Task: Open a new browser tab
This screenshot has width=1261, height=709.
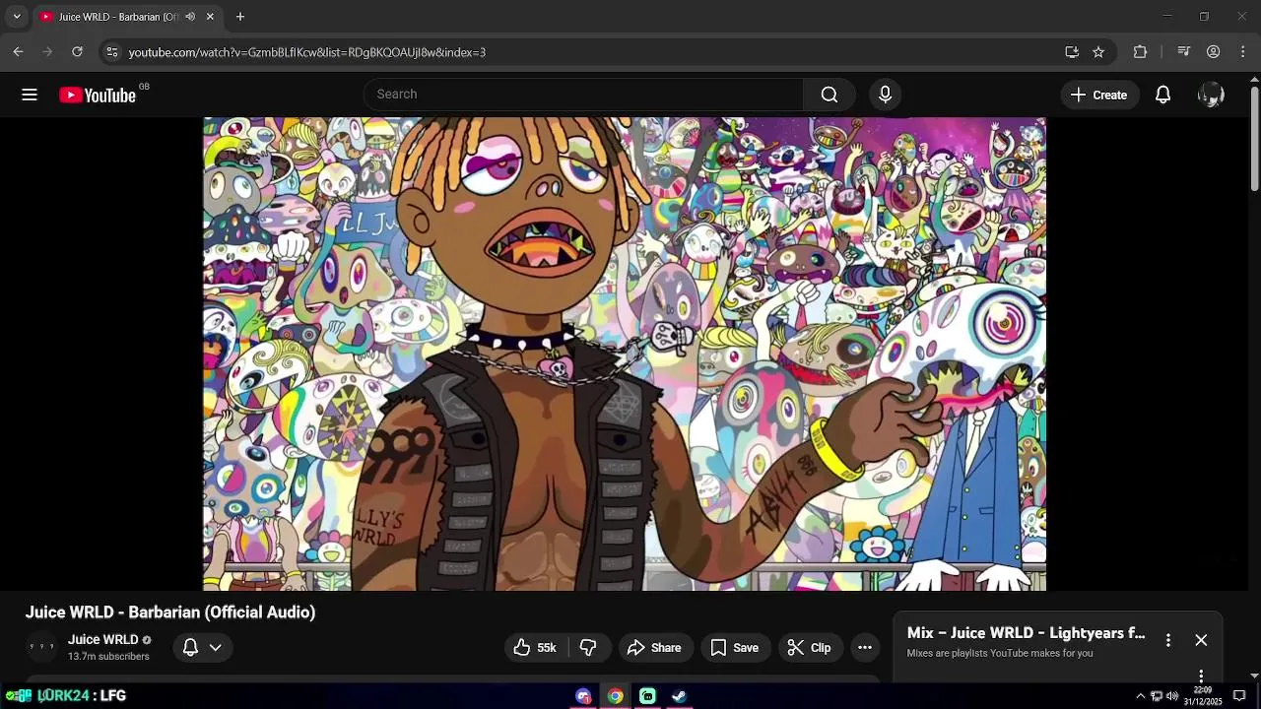Action: coord(240,17)
